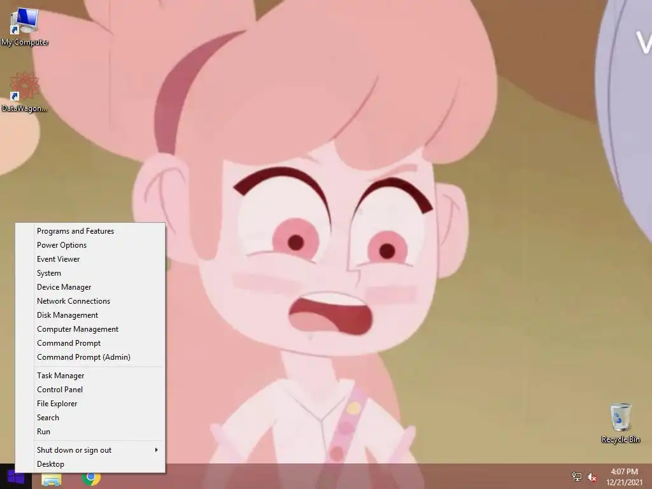
Task: Select the DataWagon desktop shortcut
Action: click(24, 92)
